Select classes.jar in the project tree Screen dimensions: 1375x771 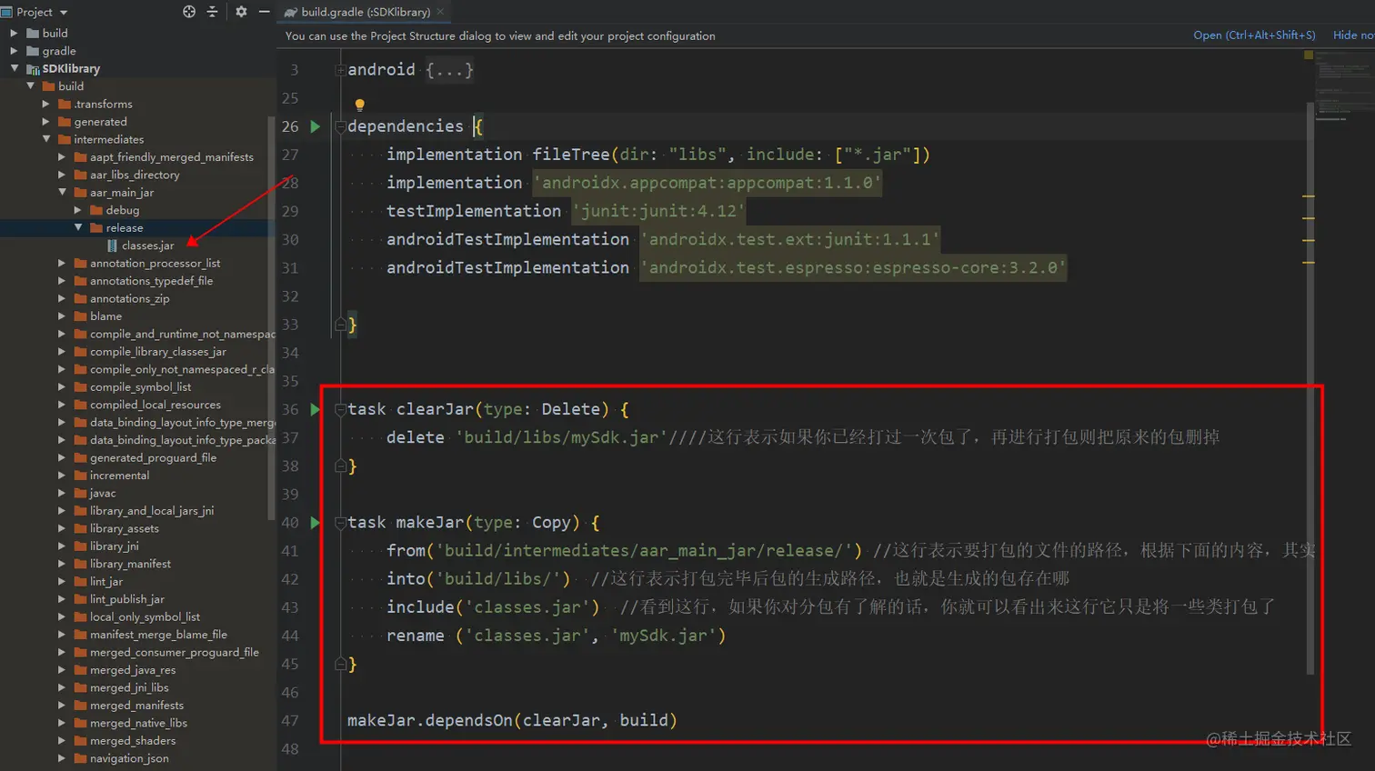(147, 245)
